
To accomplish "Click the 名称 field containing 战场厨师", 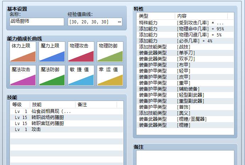I will (37, 22).
